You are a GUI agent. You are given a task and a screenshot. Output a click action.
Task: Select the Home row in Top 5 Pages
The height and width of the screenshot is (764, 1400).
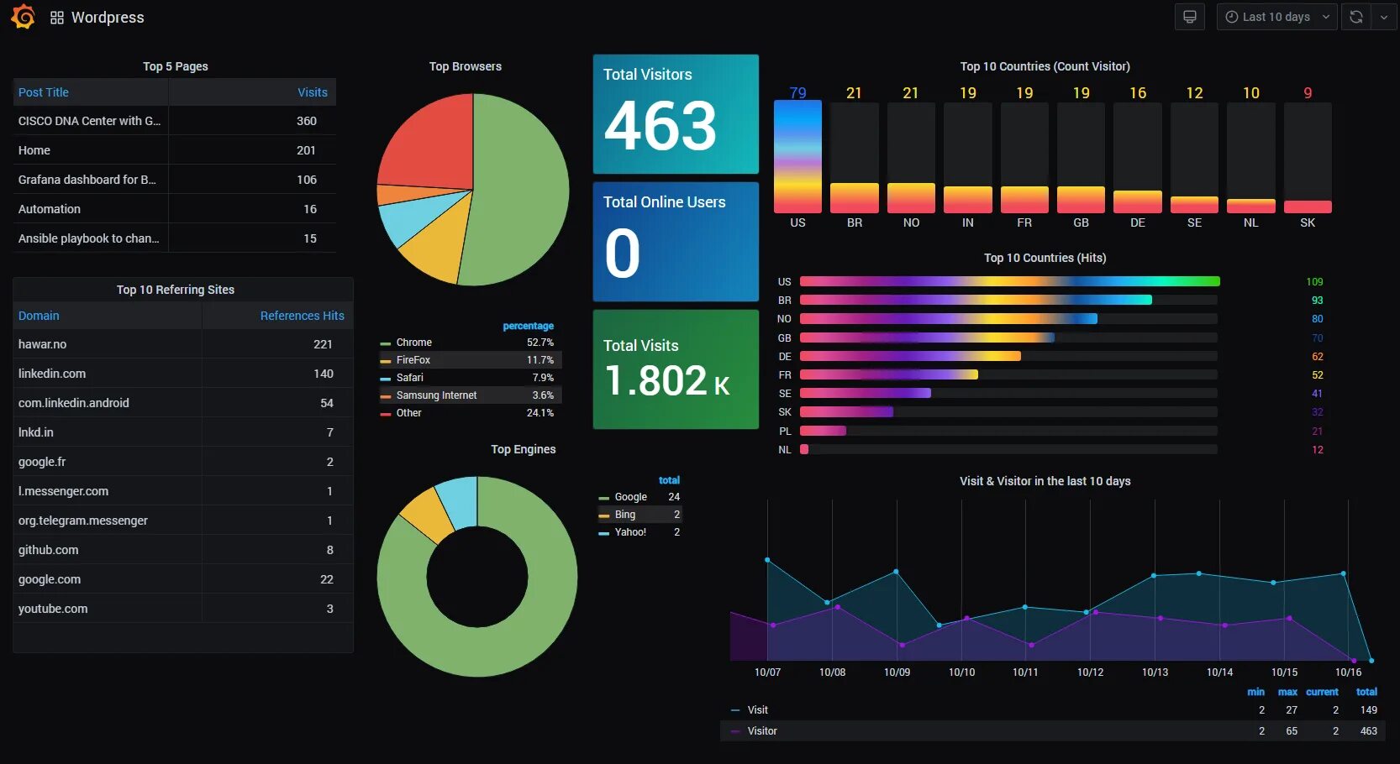tap(34, 150)
